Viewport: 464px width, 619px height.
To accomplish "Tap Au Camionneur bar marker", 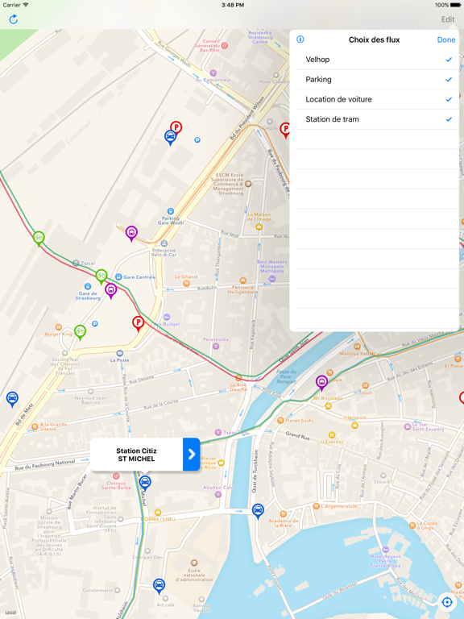I will (x=213, y=73).
